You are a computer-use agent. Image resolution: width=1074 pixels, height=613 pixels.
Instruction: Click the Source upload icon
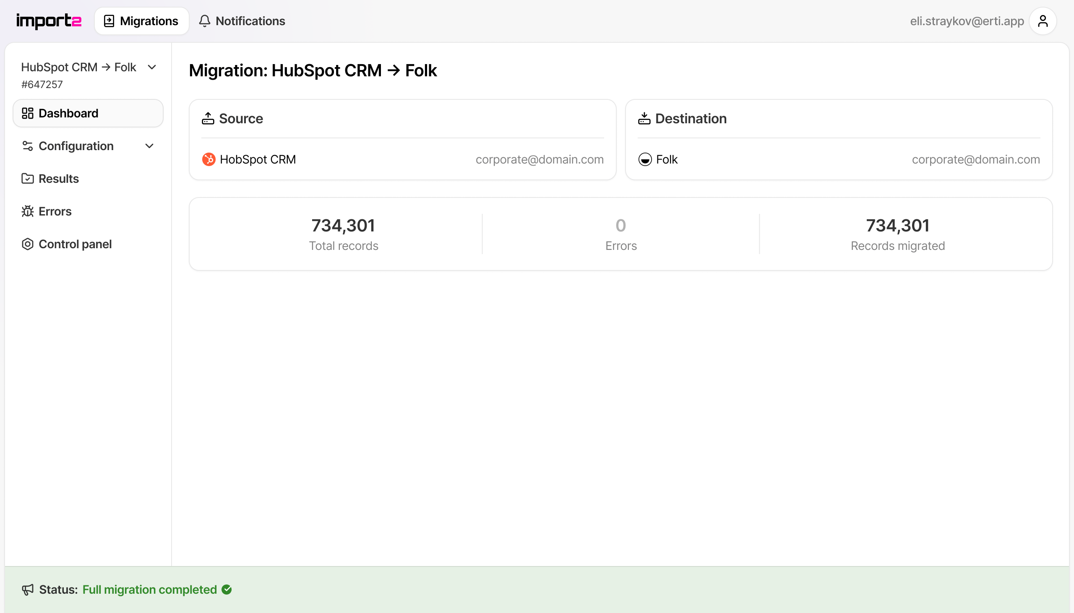pyautogui.click(x=208, y=119)
